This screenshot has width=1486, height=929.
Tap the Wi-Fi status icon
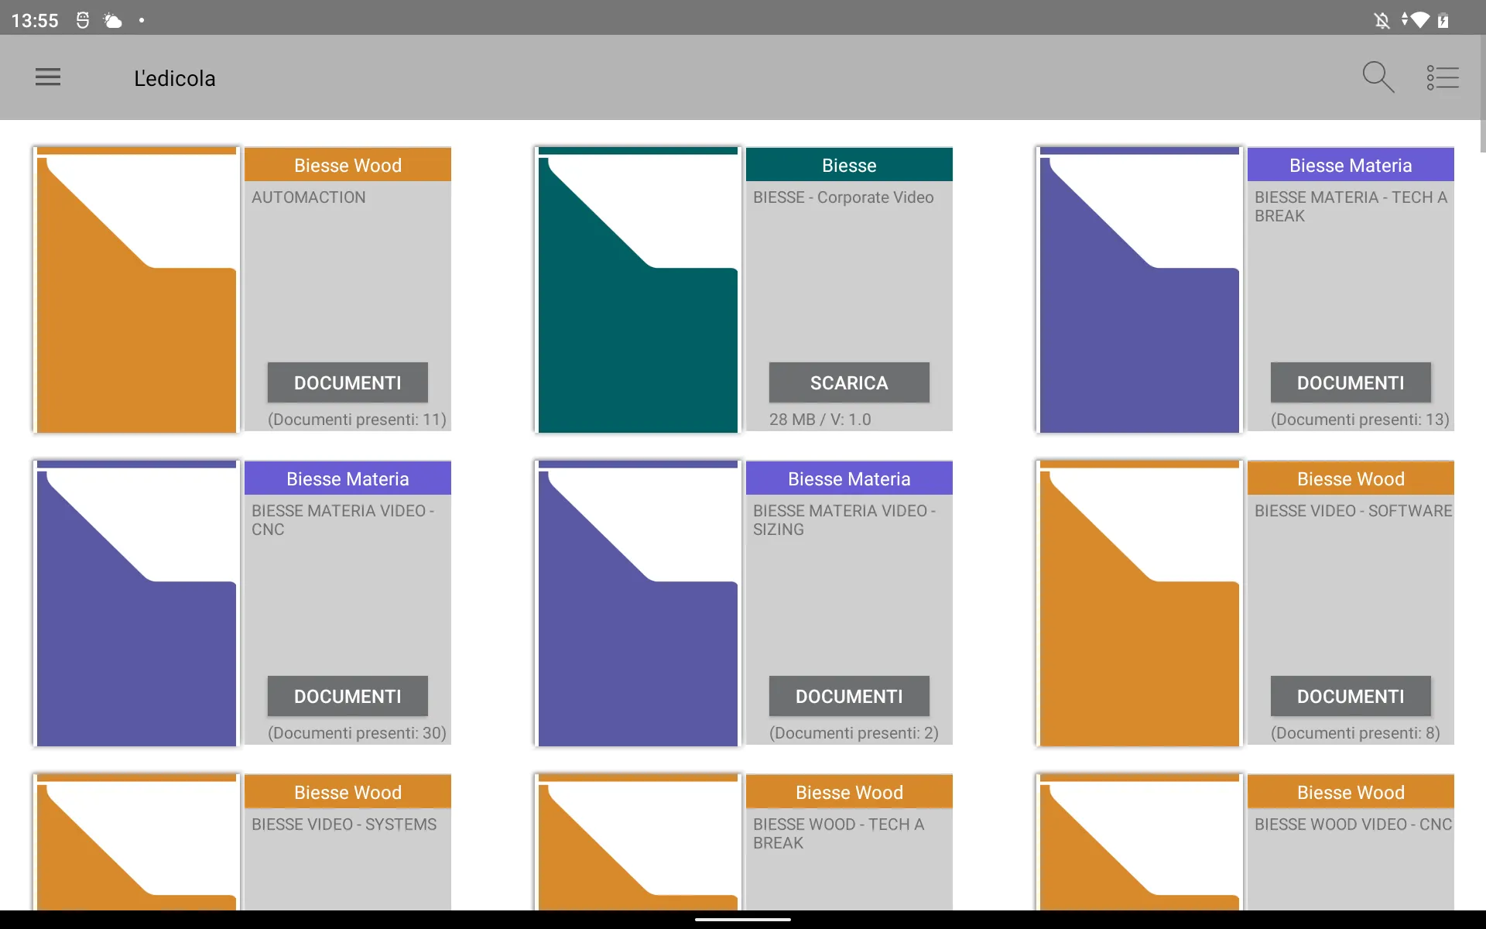(x=1419, y=20)
